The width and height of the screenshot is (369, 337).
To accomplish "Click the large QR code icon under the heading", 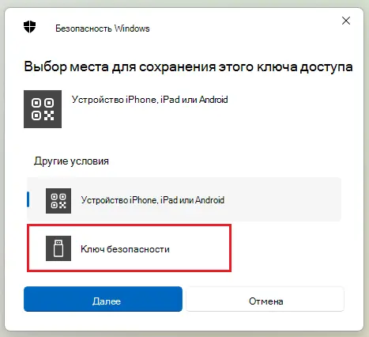I will point(43,109).
